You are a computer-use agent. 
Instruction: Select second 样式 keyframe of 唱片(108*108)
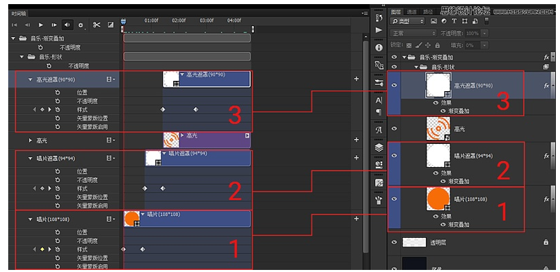[x=142, y=249]
